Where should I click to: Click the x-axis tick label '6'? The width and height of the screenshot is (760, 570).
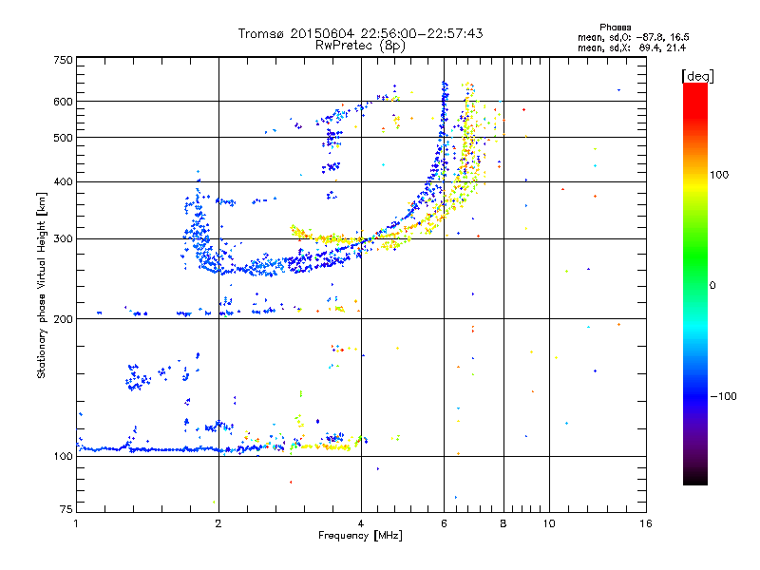pos(444,523)
